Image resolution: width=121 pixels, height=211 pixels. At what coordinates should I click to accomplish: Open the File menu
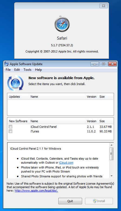point(8,70)
